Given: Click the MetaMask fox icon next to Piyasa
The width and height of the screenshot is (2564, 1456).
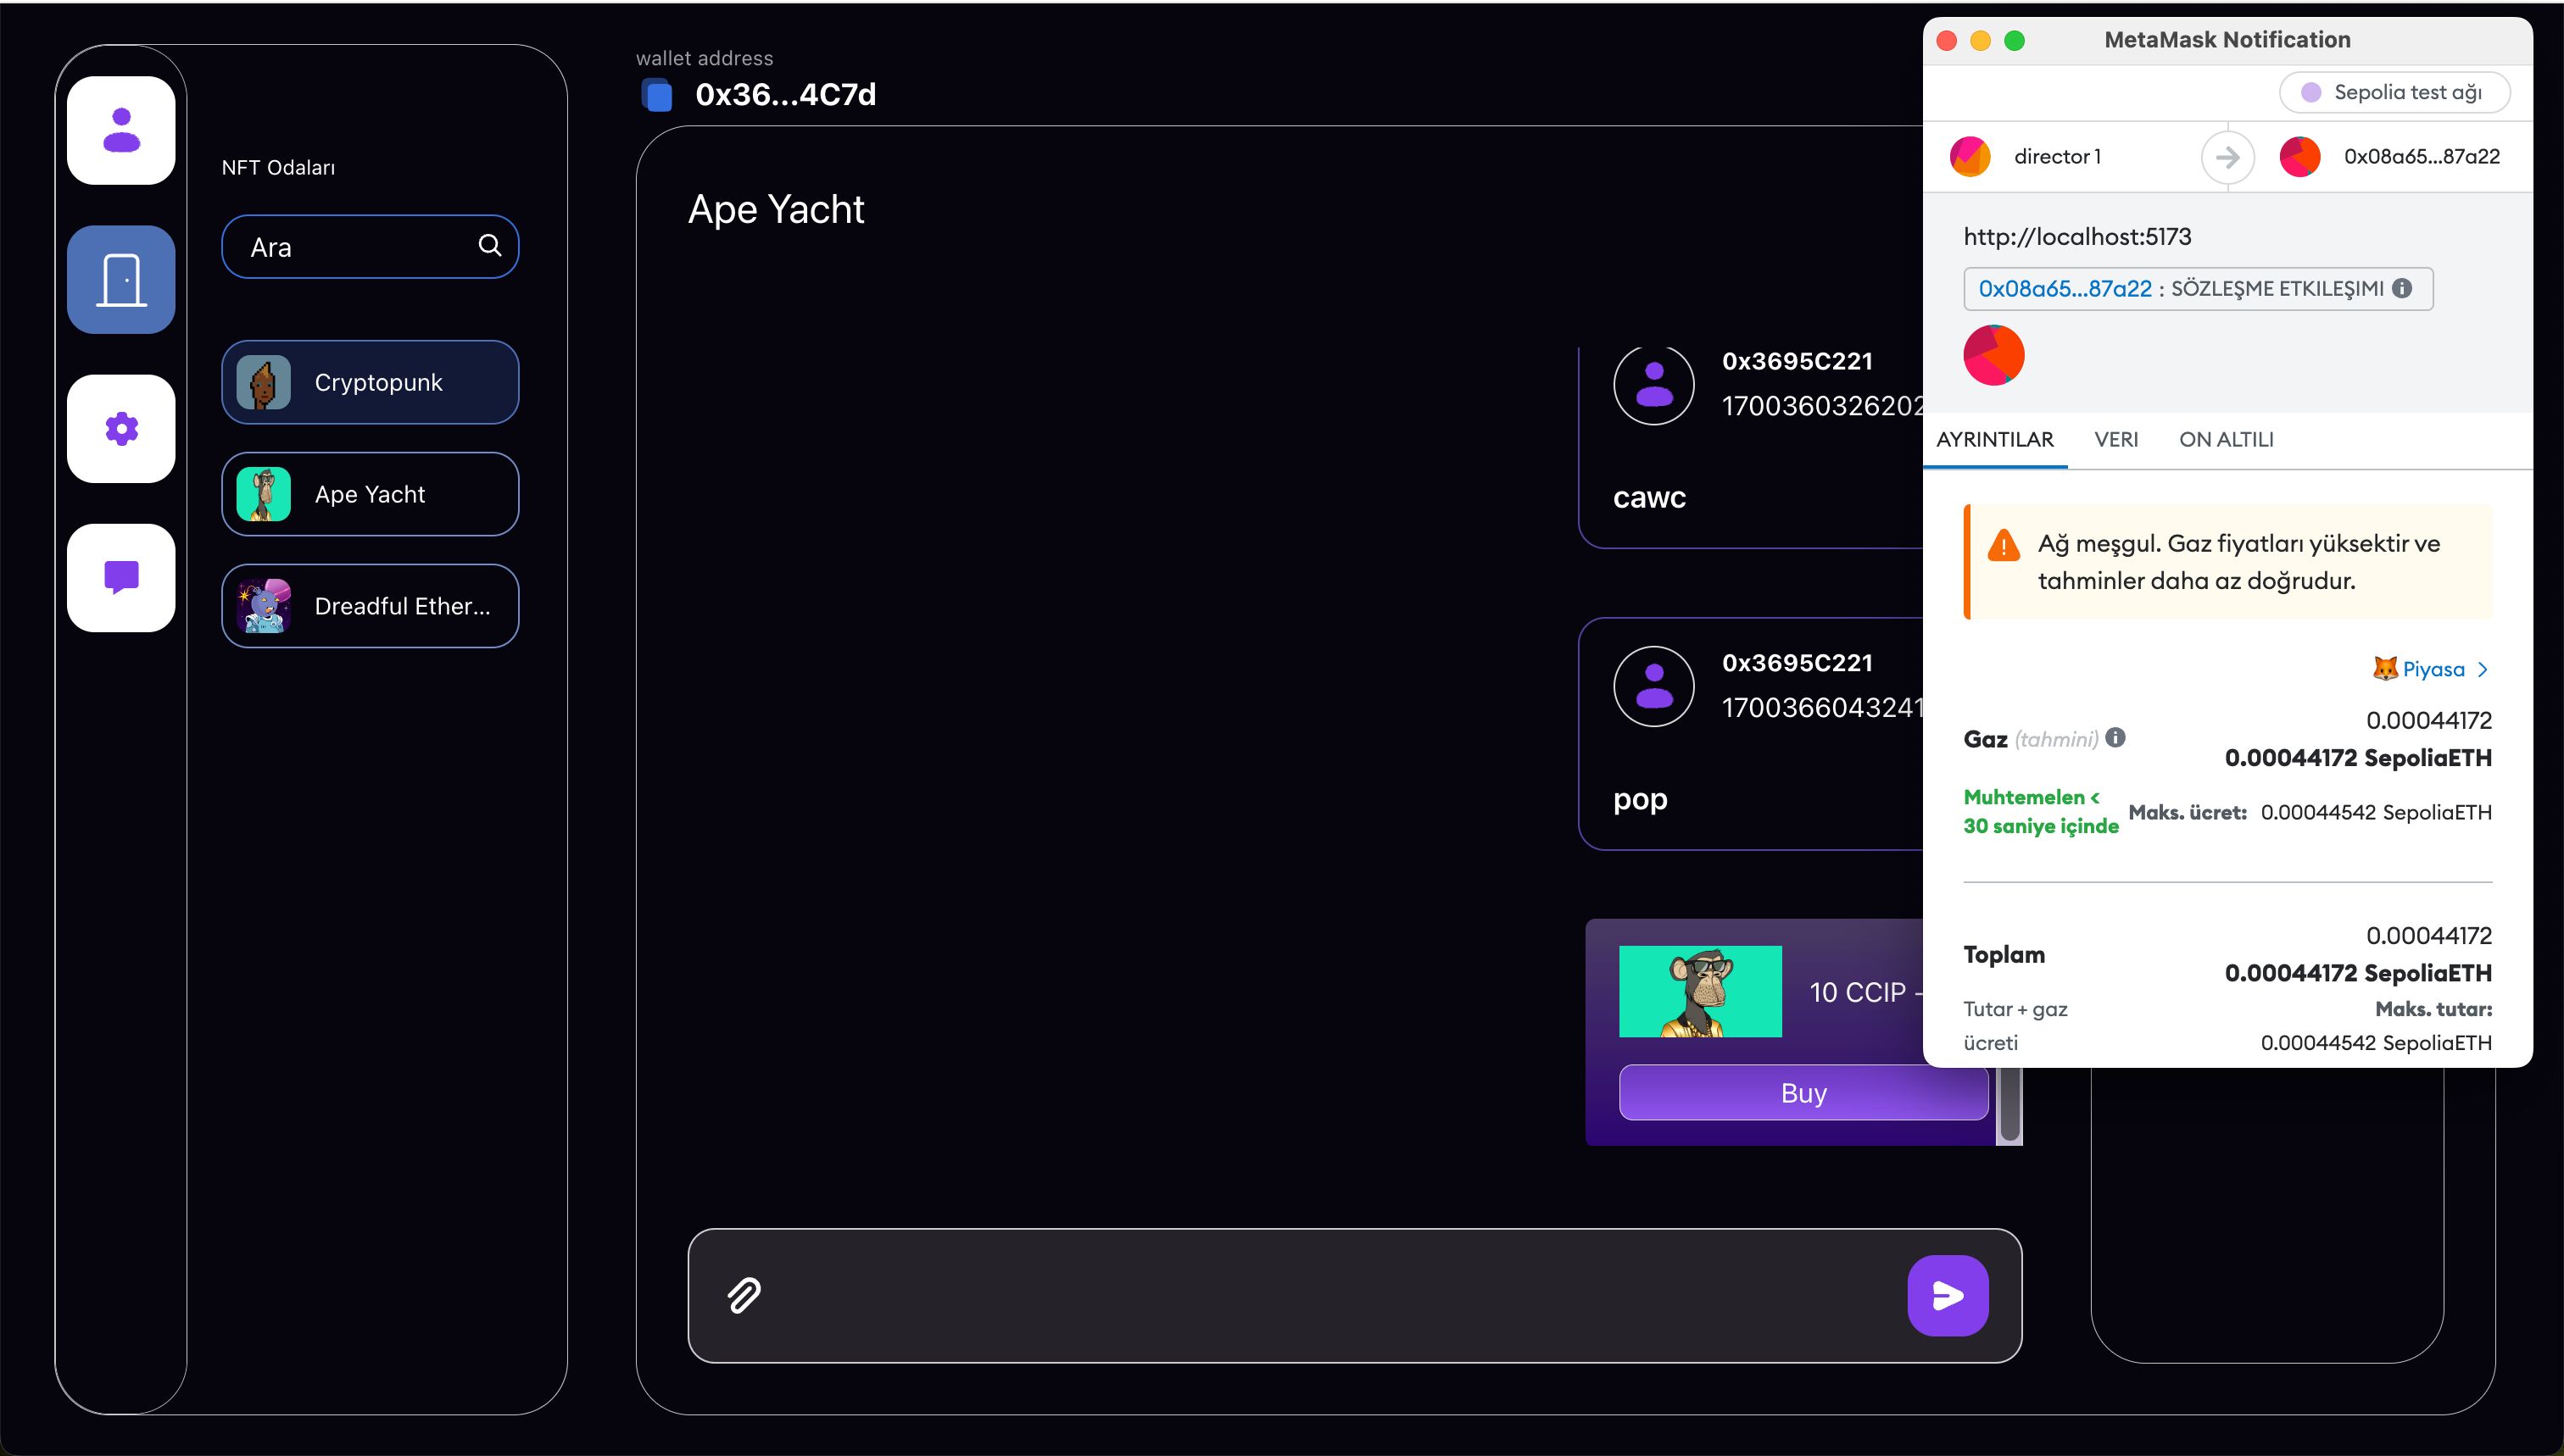Looking at the screenshot, I should coord(2385,668).
